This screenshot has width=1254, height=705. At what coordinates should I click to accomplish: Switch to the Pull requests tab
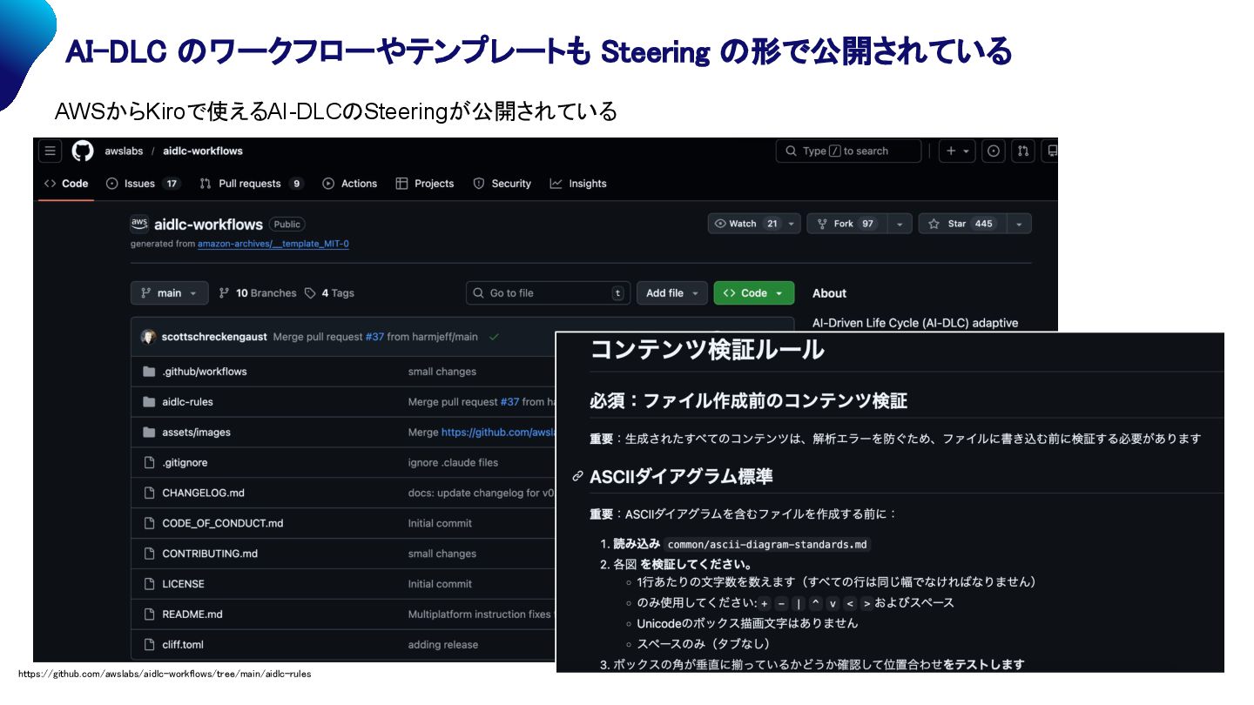click(251, 184)
